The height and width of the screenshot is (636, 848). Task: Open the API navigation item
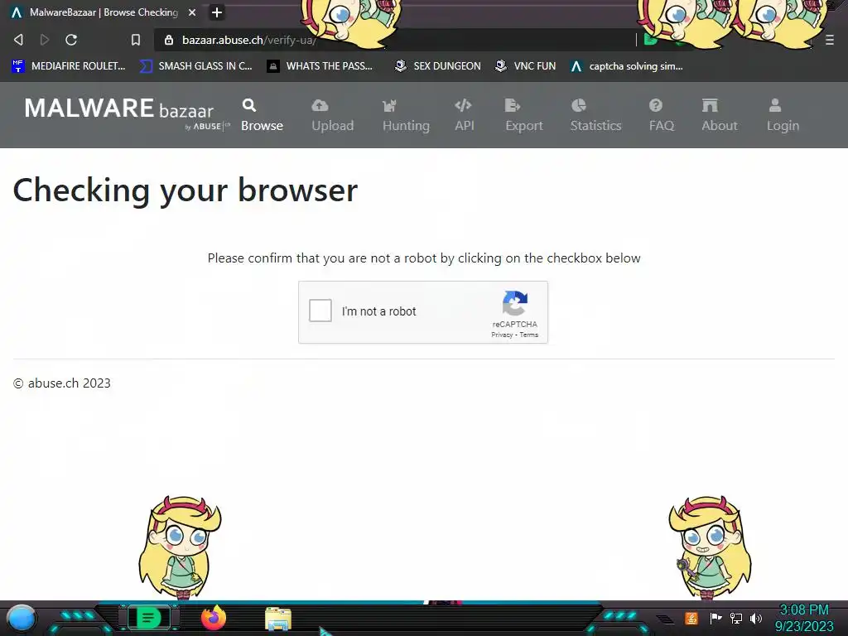(x=464, y=115)
